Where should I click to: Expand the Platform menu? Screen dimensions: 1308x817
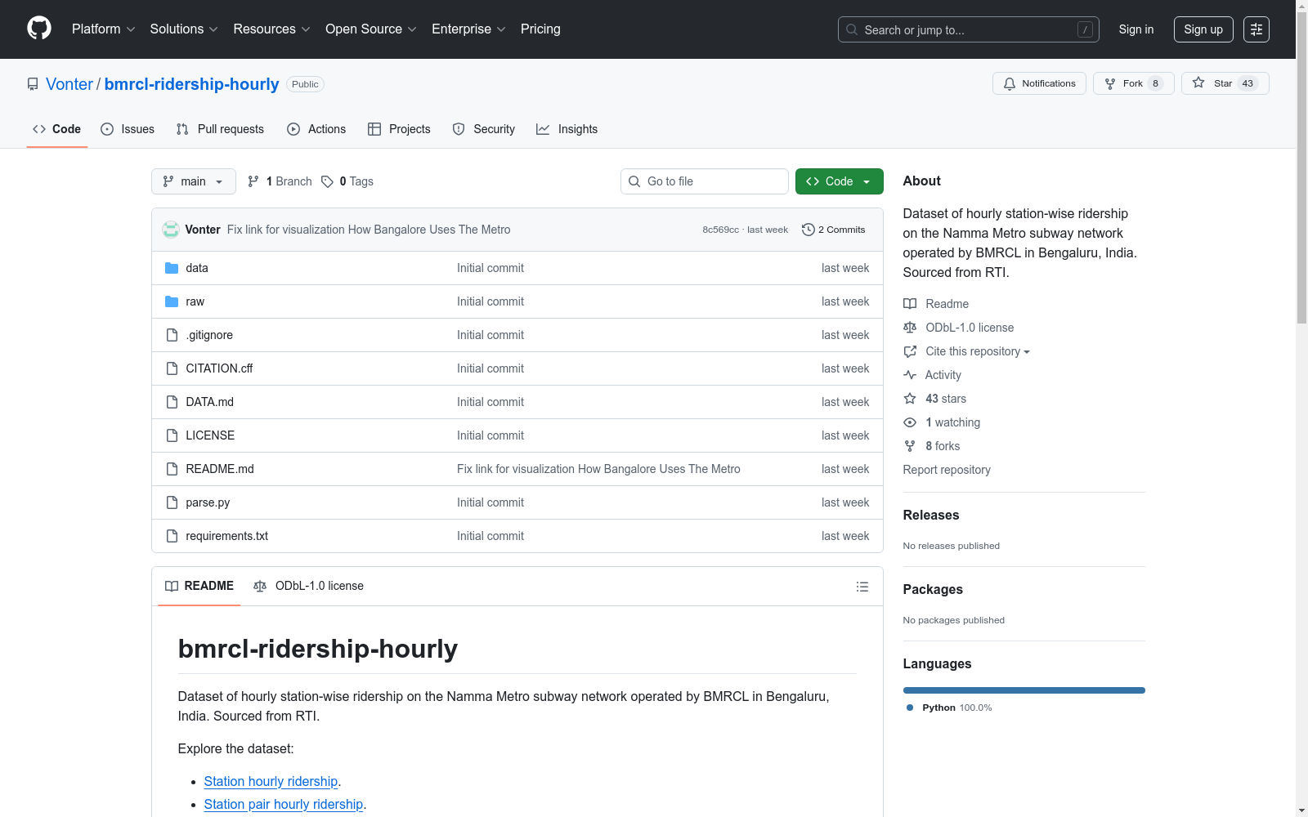(x=104, y=29)
